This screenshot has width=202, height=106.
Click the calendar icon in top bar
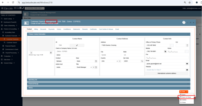point(15,8)
